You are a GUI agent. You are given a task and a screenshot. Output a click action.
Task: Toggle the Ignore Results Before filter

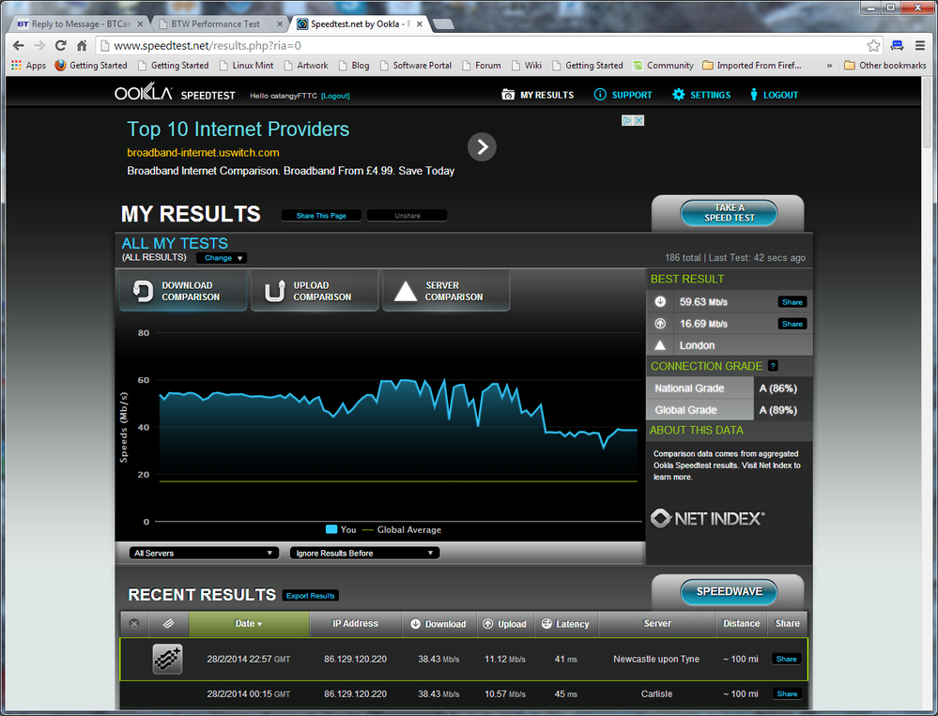[363, 553]
